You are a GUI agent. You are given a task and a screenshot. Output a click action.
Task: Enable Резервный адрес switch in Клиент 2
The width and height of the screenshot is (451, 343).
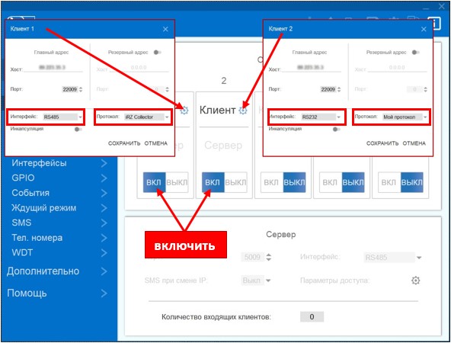coord(416,53)
